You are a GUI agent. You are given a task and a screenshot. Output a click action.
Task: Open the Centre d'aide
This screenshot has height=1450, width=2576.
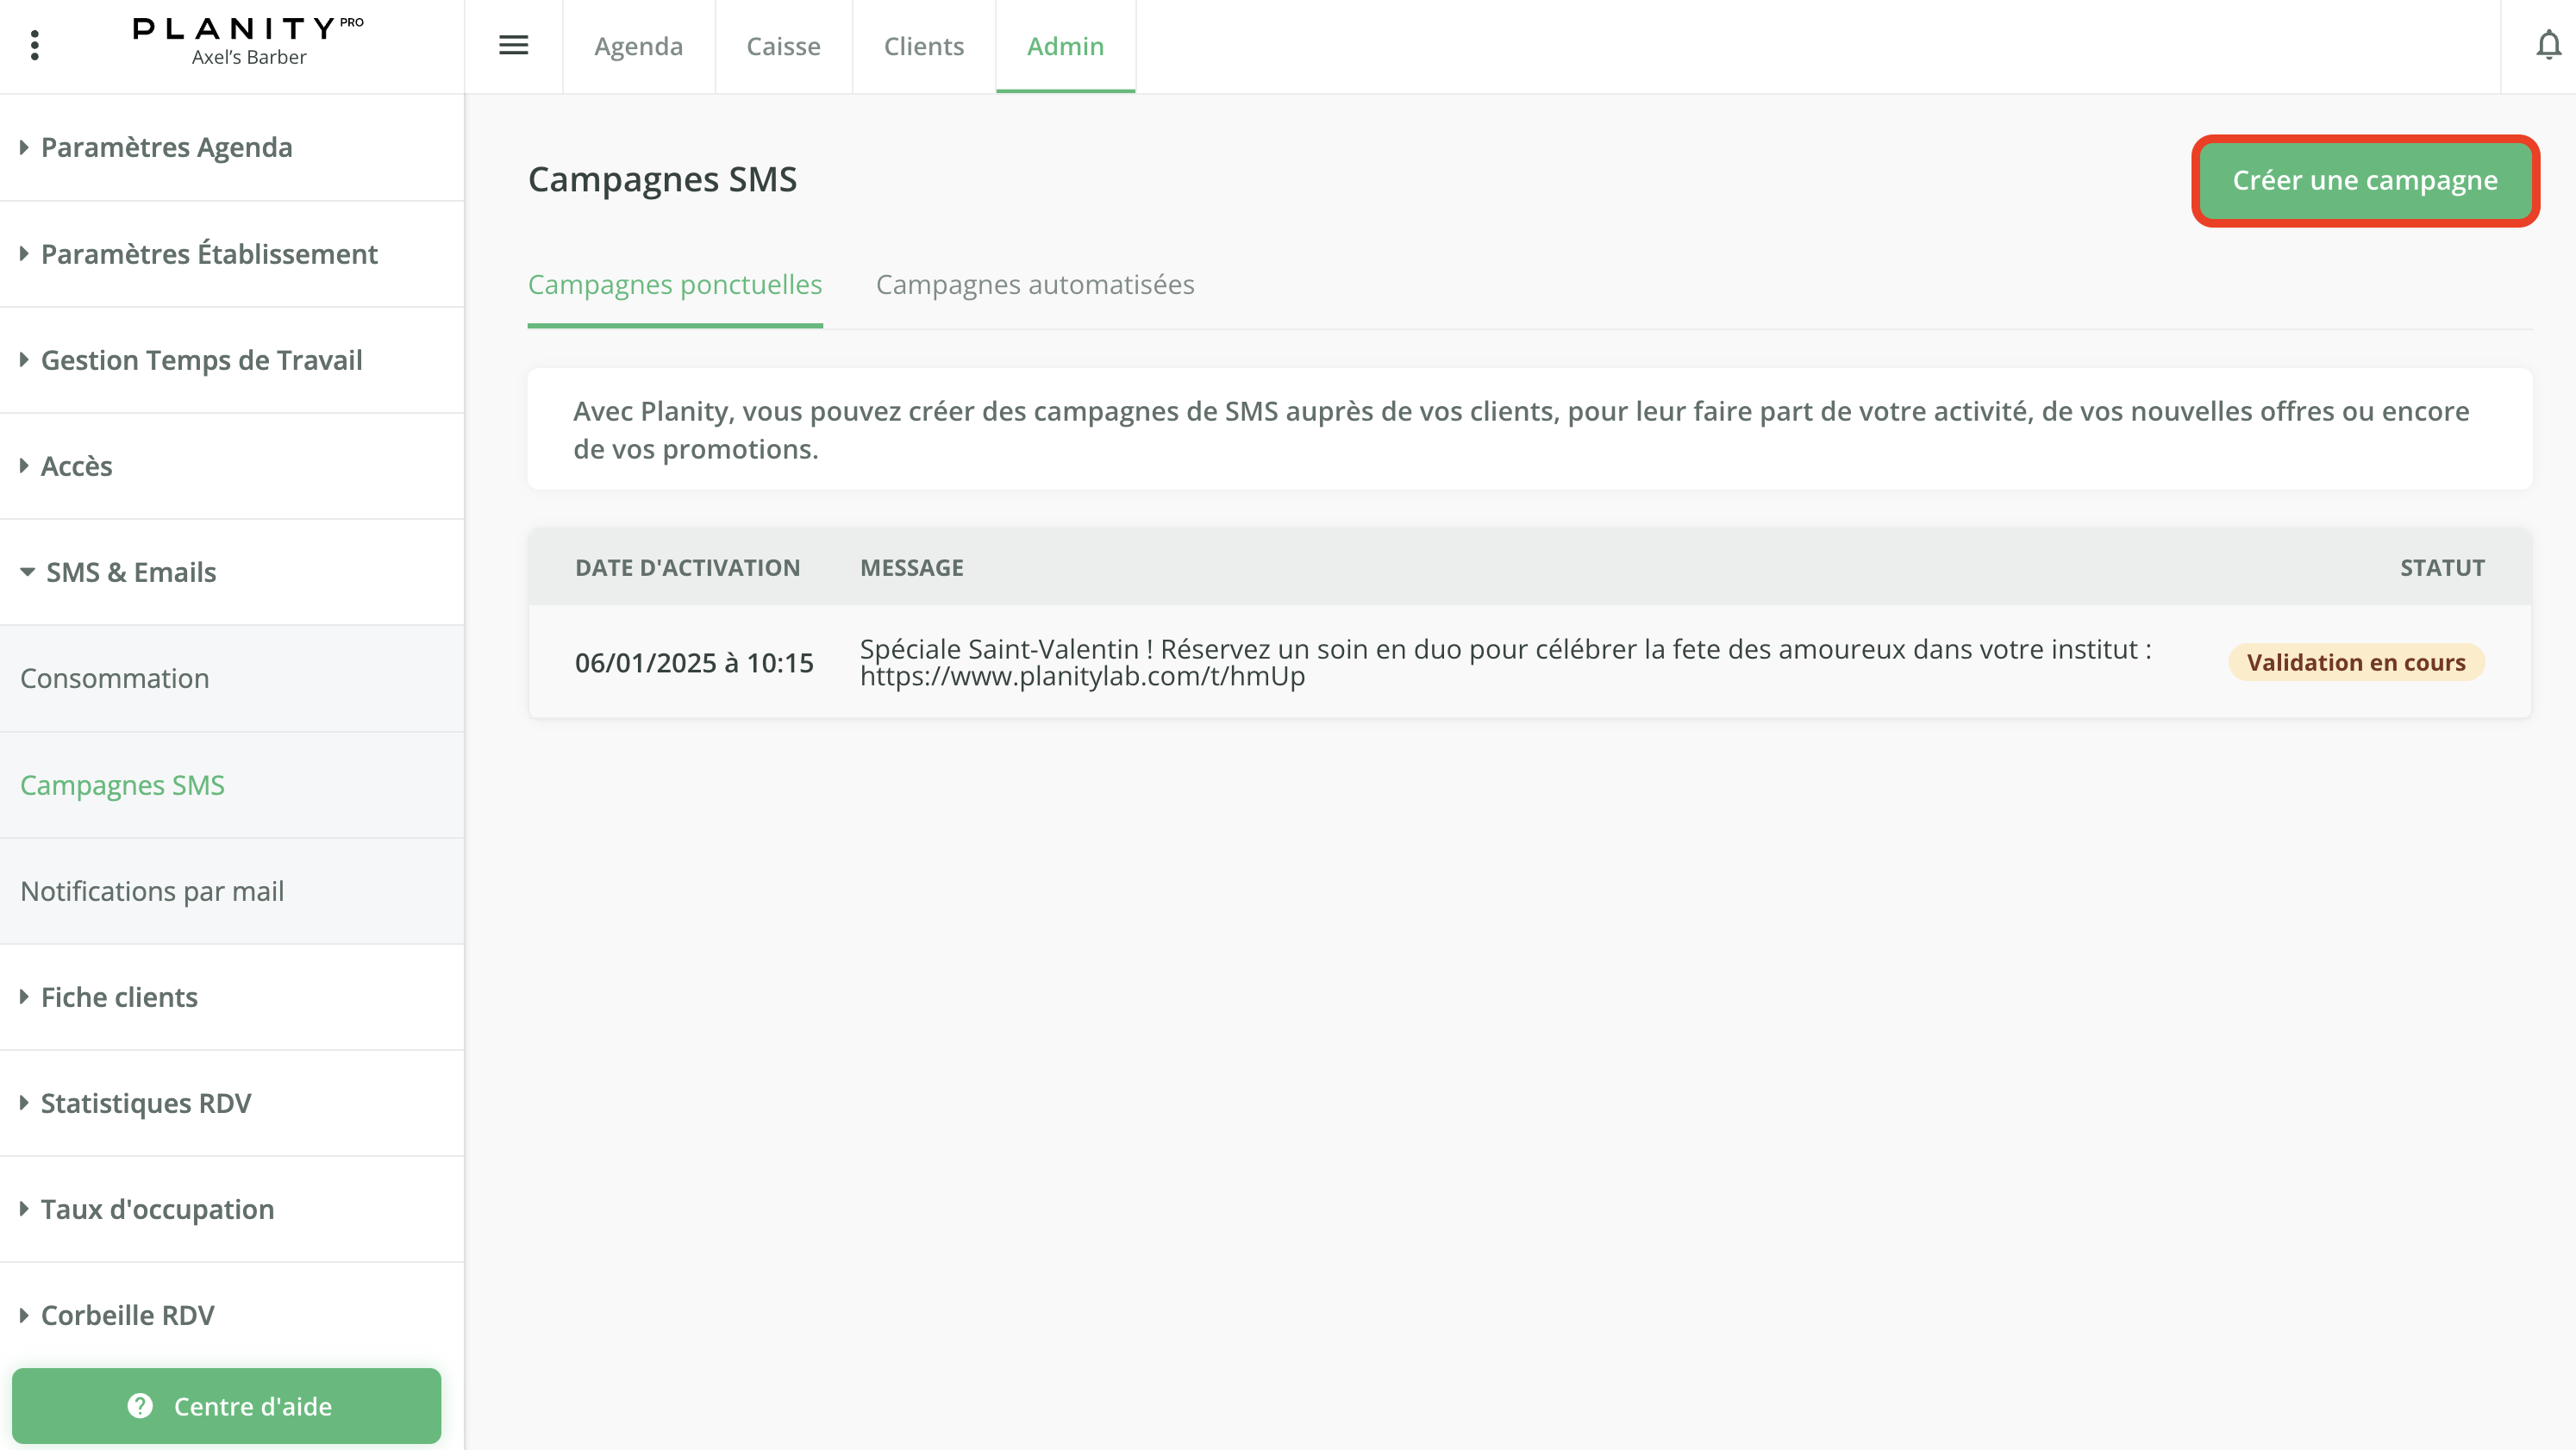[228, 1406]
